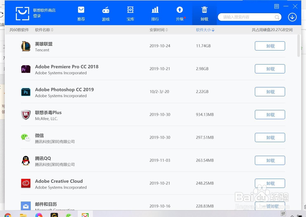Screen dimensions: 306x217
Task: Select Adobe Premiere Pro CC 2018 name
Action: (67, 67)
